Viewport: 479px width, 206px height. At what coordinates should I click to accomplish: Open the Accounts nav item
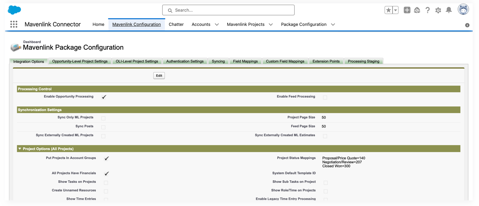(x=201, y=24)
